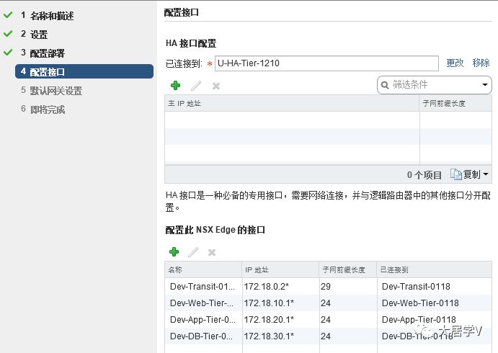498x353 pixels.
Task: Click the filter magnifier search icon
Action: click(385, 85)
